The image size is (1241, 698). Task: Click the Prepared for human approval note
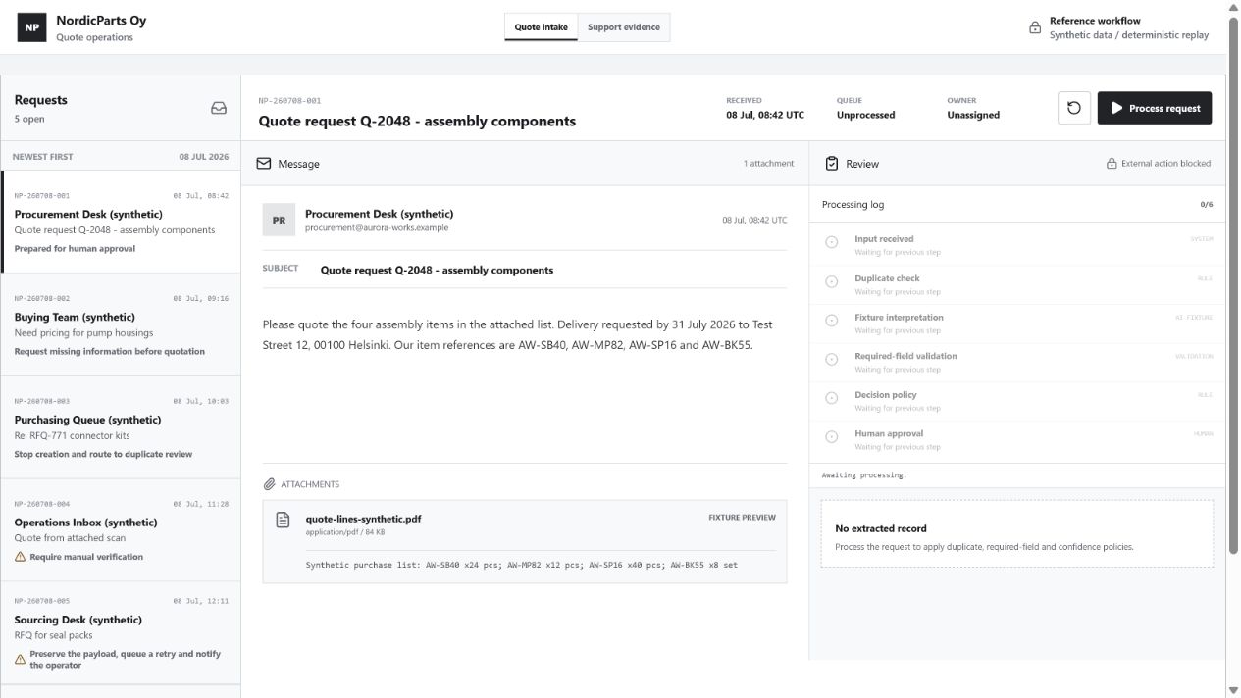pos(75,249)
